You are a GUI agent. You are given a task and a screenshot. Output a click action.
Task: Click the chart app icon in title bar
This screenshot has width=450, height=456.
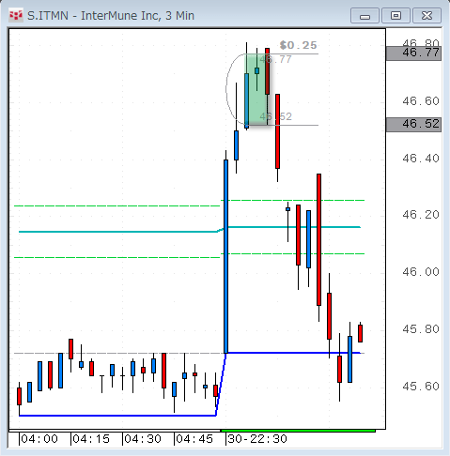pyautogui.click(x=16, y=16)
